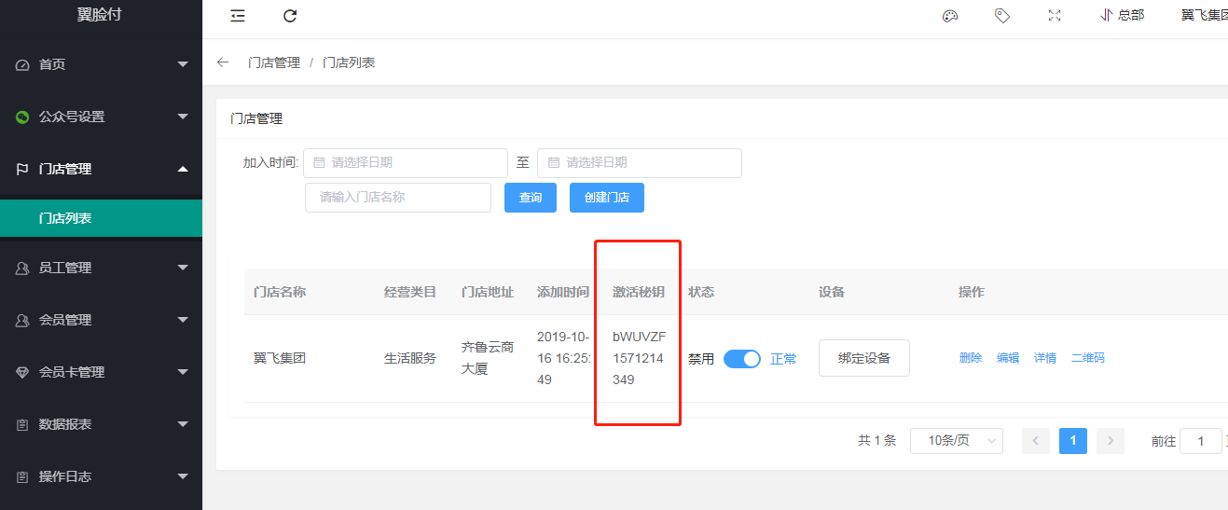The height and width of the screenshot is (510, 1228).
Task: Click 门店管理 in the breadcrumb
Action: coord(274,62)
